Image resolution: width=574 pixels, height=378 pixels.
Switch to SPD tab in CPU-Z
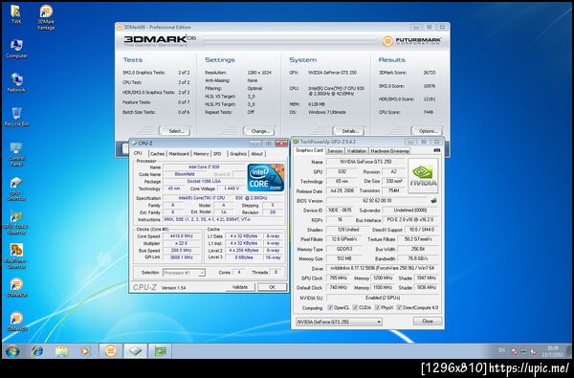tap(217, 154)
